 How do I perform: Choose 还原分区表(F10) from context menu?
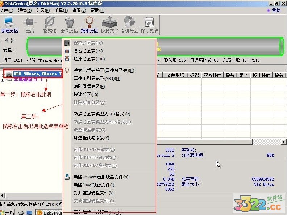click(x=110, y=59)
